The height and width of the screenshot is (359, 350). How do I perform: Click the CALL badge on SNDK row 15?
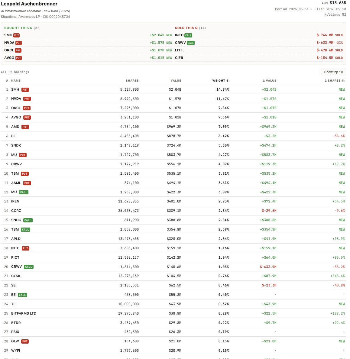click(x=28, y=220)
